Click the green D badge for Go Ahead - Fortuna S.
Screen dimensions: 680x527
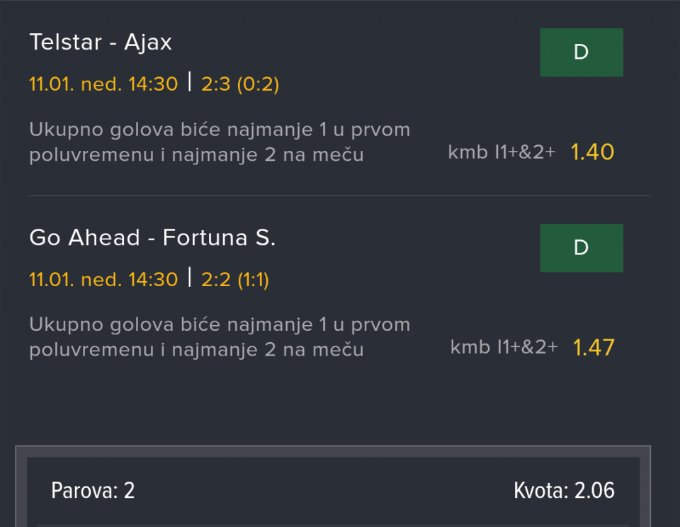582,248
